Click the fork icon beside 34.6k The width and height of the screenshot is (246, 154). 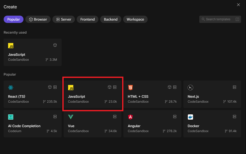click(x=106, y=131)
